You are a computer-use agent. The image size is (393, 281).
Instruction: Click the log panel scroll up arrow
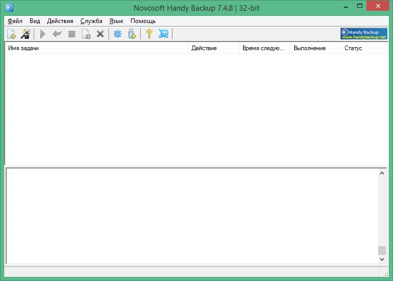[x=382, y=173]
